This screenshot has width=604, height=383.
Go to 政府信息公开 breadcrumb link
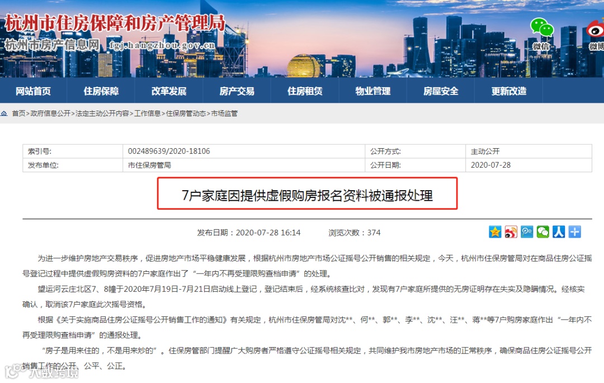(50, 113)
